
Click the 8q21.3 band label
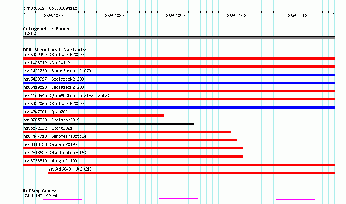pyautogui.click(x=30, y=33)
